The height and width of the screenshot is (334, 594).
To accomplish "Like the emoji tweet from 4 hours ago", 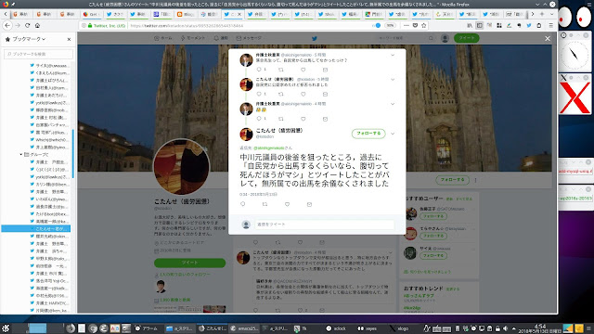I will [303, 119].
